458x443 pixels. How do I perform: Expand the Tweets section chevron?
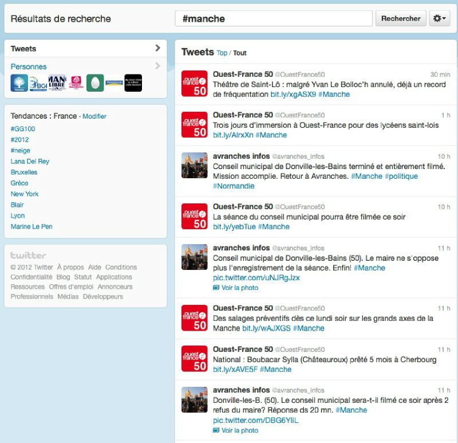tap(158, 48)
